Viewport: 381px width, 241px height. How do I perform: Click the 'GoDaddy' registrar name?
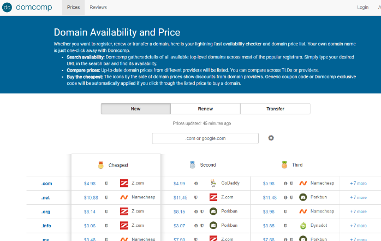pyautogui.click(x=230, y=183)
